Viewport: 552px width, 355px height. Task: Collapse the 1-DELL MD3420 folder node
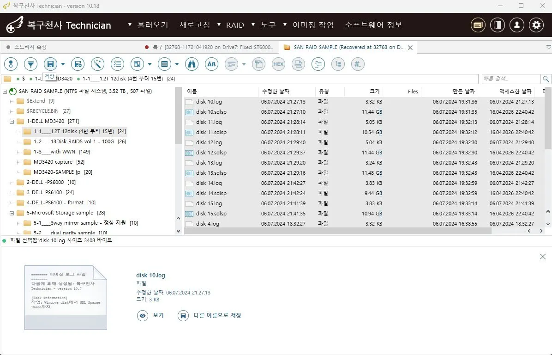click(12, 122)
